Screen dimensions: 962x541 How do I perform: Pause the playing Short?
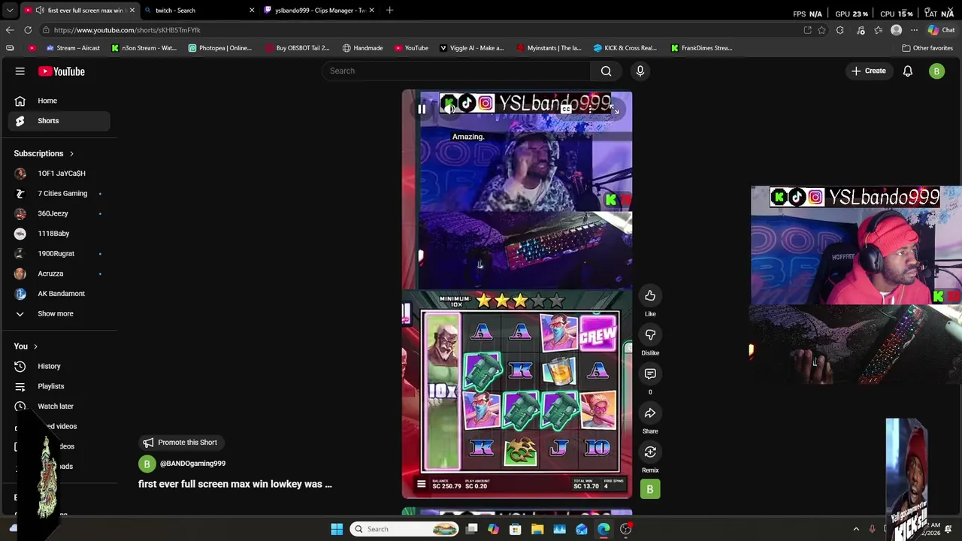[422, 110]
